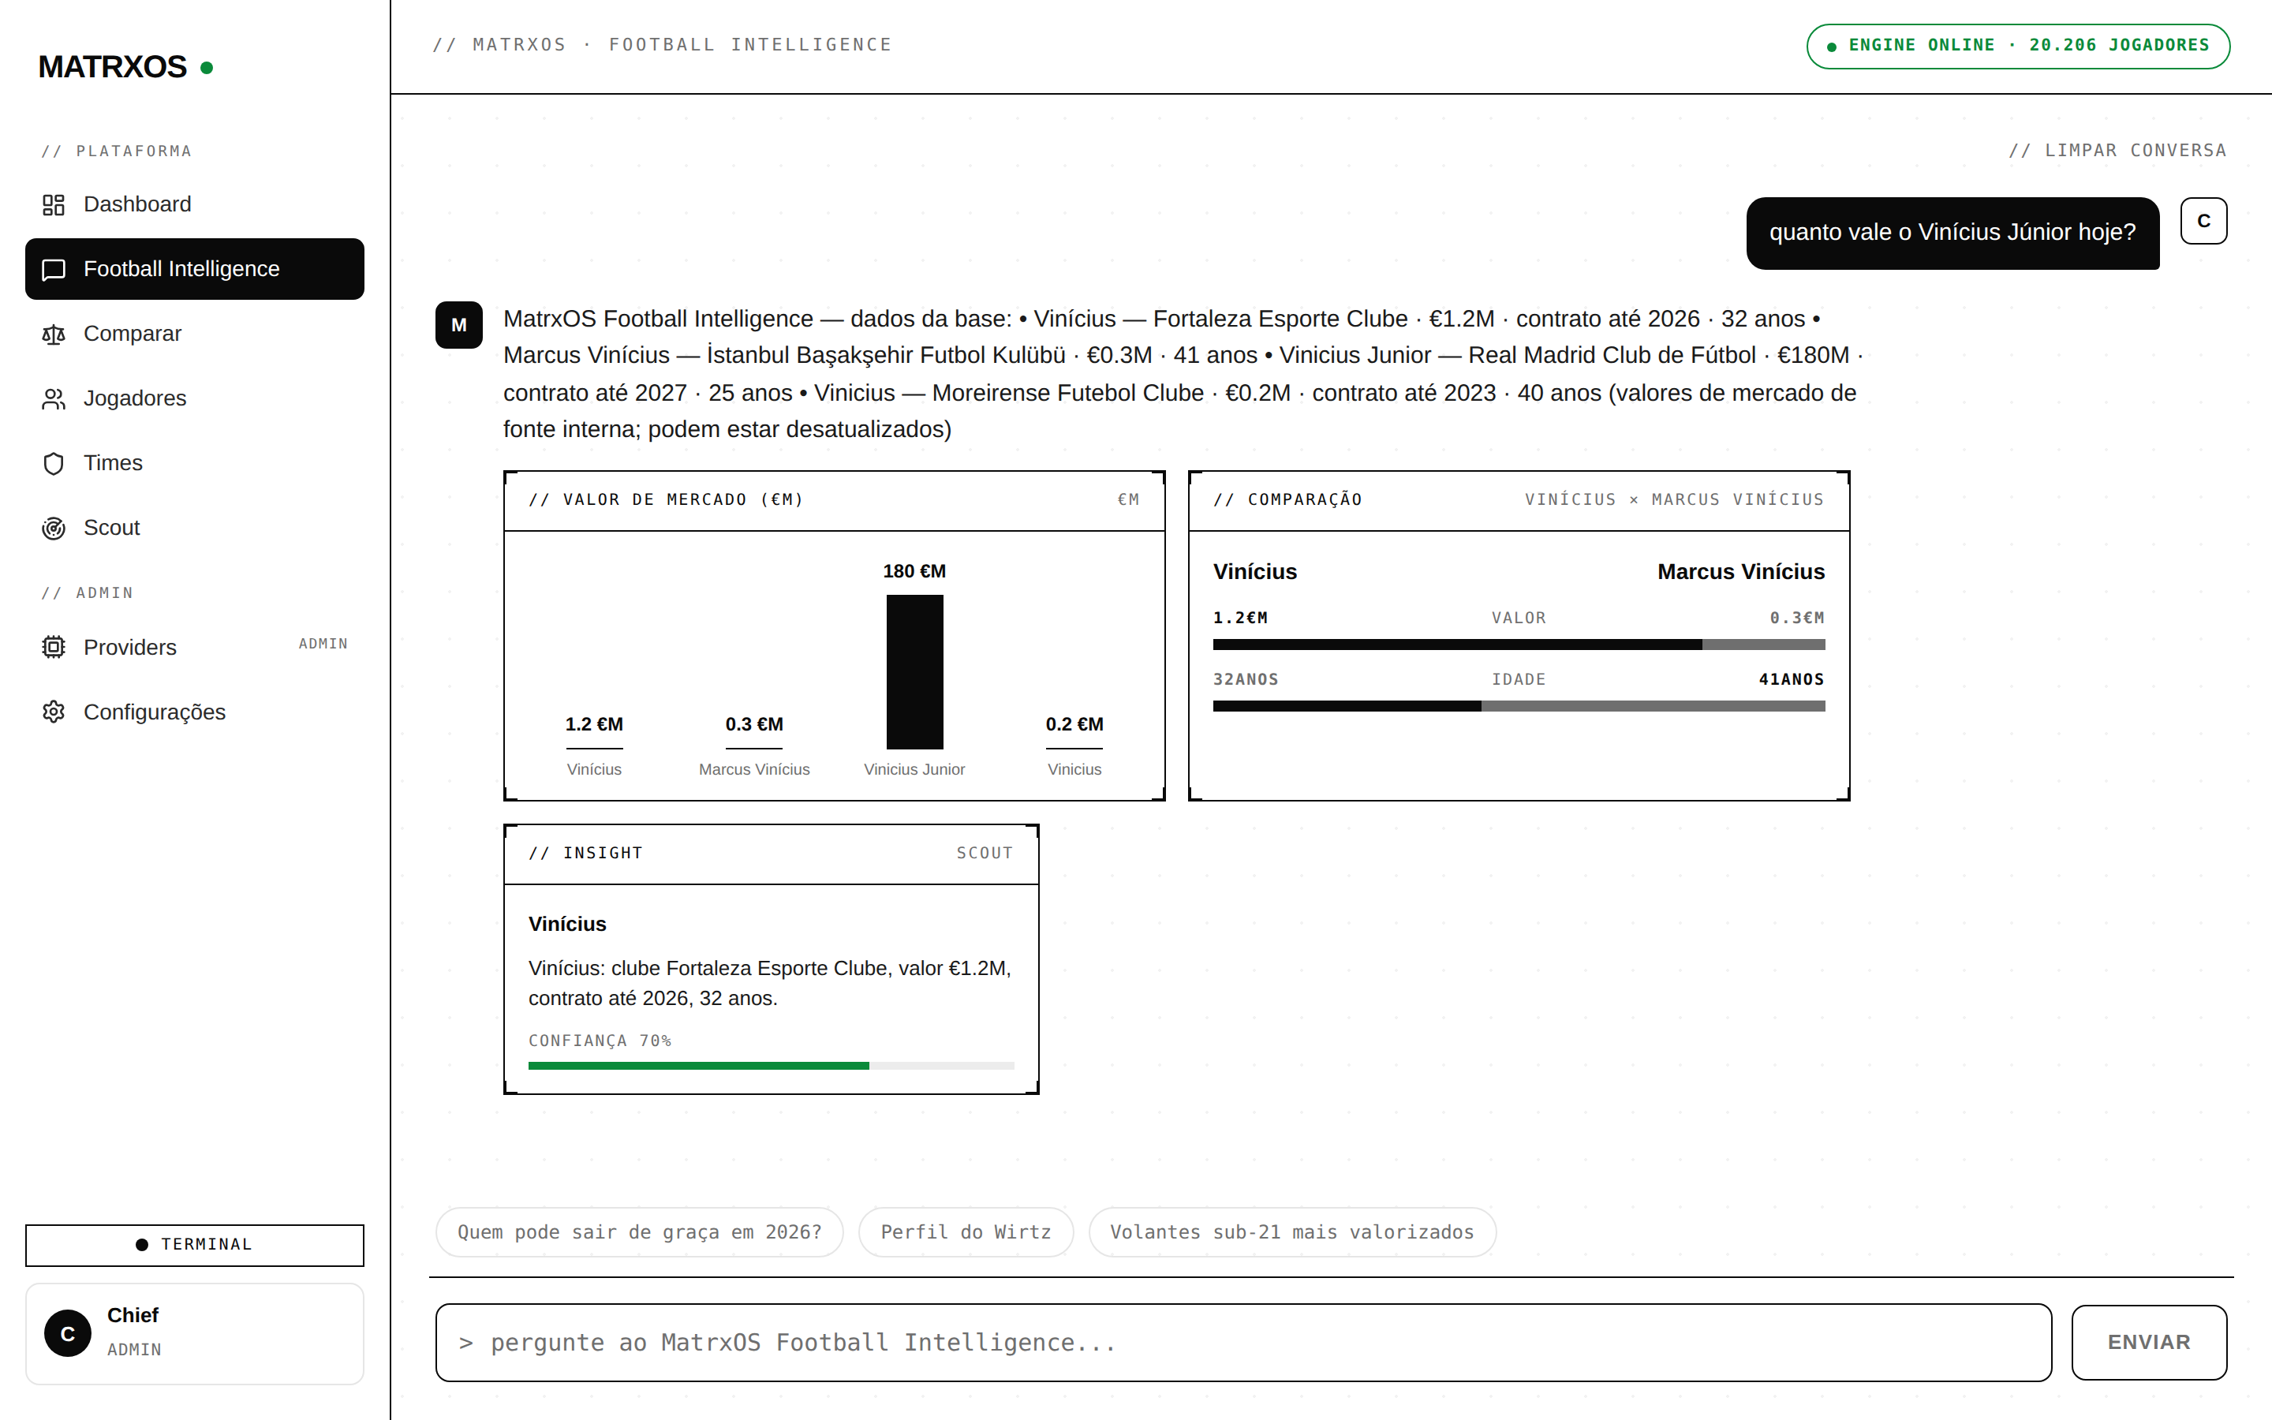Pick suggestion 'Quem pode sair de graça em 2026?'
The height and width of the screenshot is (1420, 2272).
click(x=639, y=1232)
